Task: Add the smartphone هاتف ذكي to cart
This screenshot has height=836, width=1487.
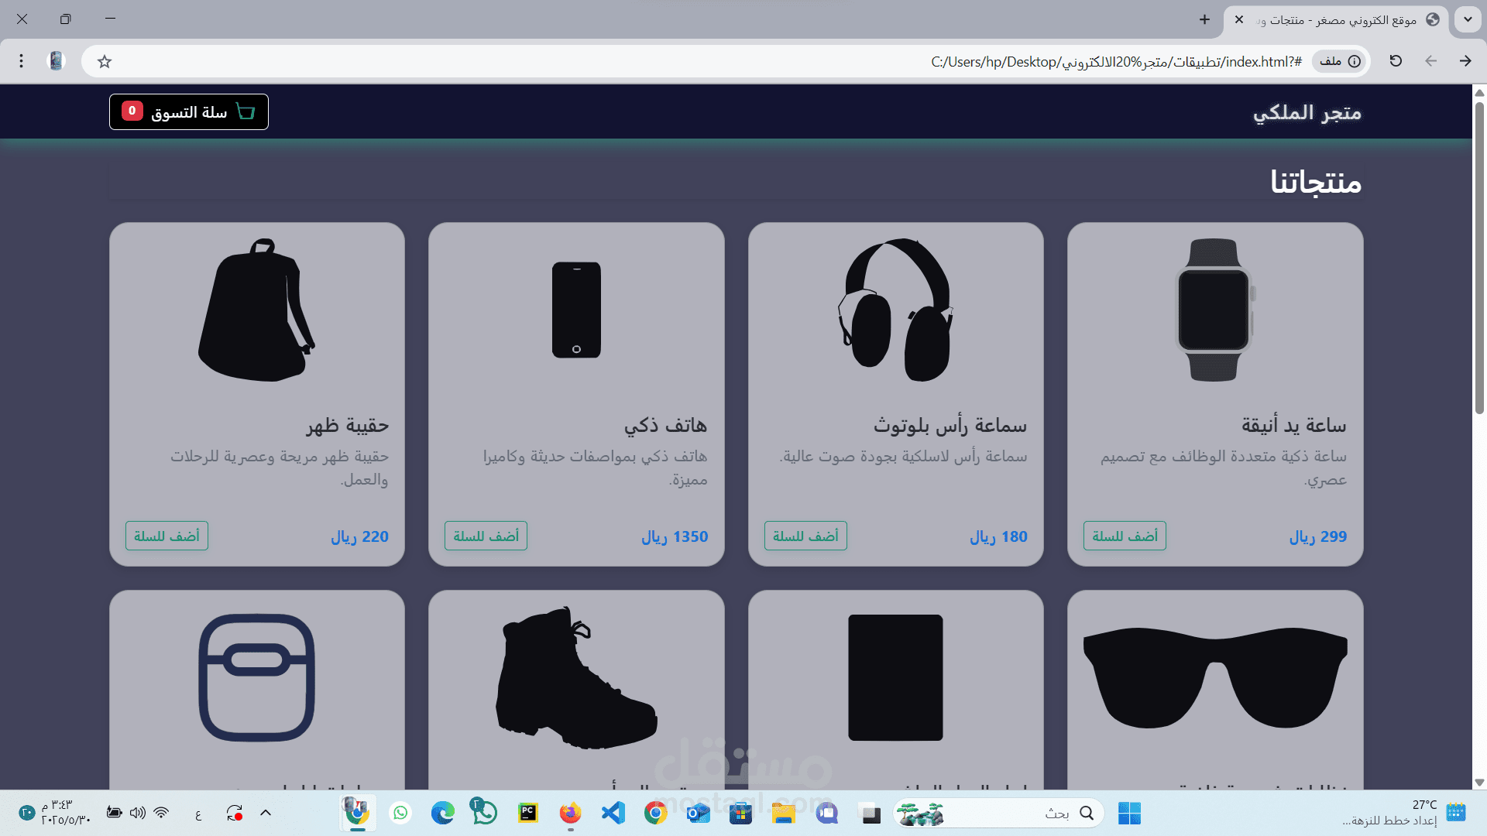Action: pos(486,536)
